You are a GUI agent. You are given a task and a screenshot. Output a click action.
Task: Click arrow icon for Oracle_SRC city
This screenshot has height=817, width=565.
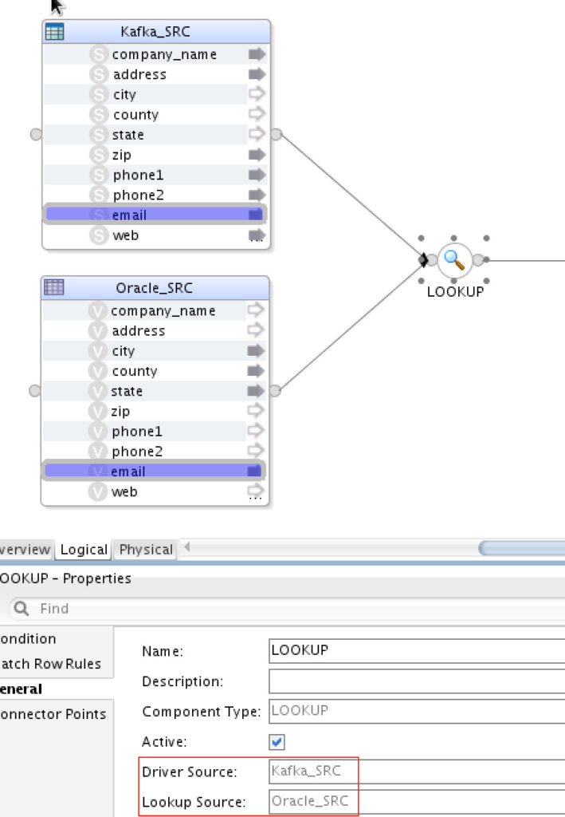click(256, 350)
